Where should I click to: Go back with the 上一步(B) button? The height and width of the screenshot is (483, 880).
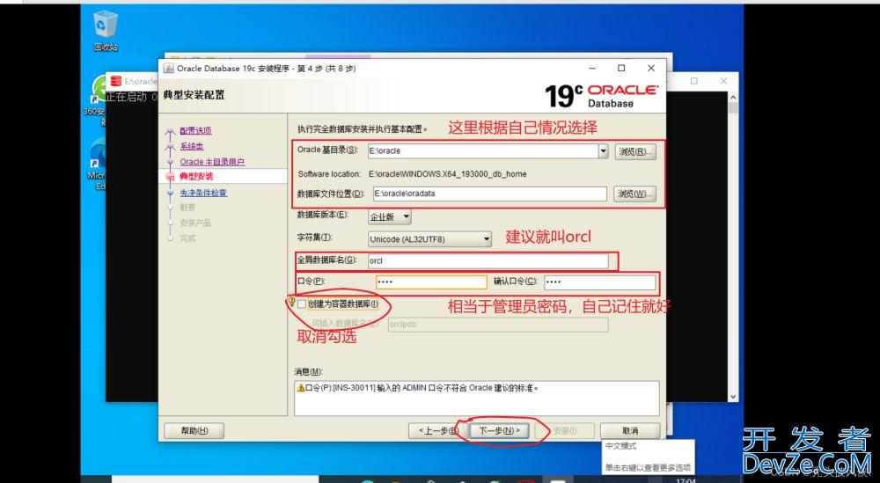point(436,431)
